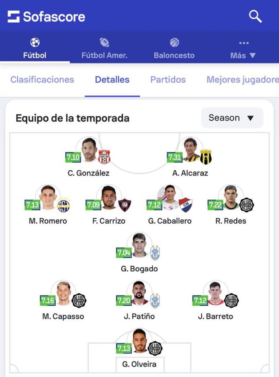Click the Sofascore logo
Image resolution: width=279 pixels, height=377 pixels.
pyautogui.click(x=46, y=17)
